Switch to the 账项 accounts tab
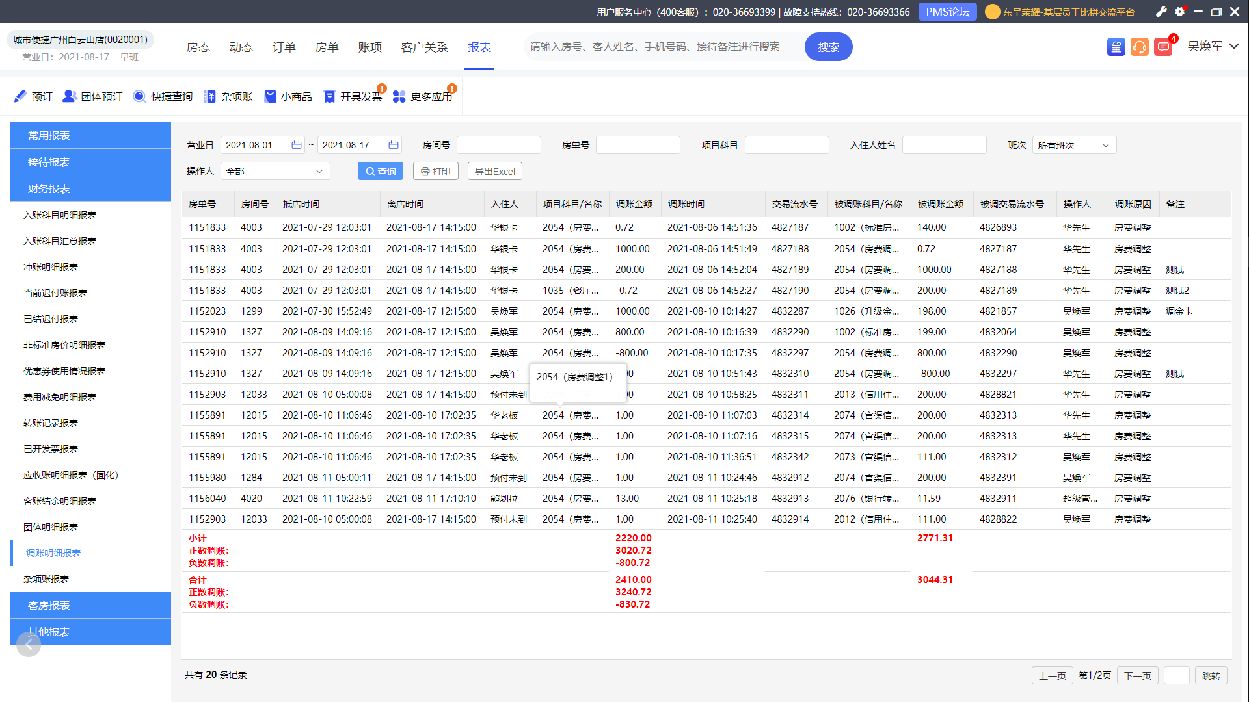This screenshot has width=1249, height=702. click(370, 47)
